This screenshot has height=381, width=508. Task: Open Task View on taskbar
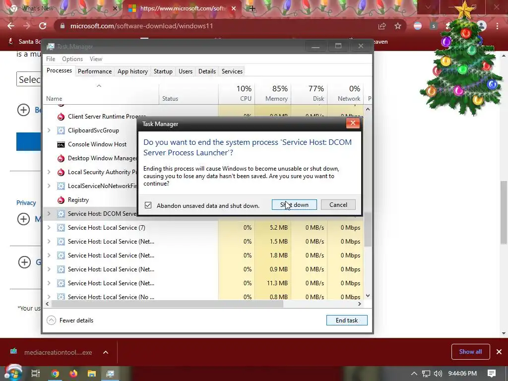pos(35,374)
